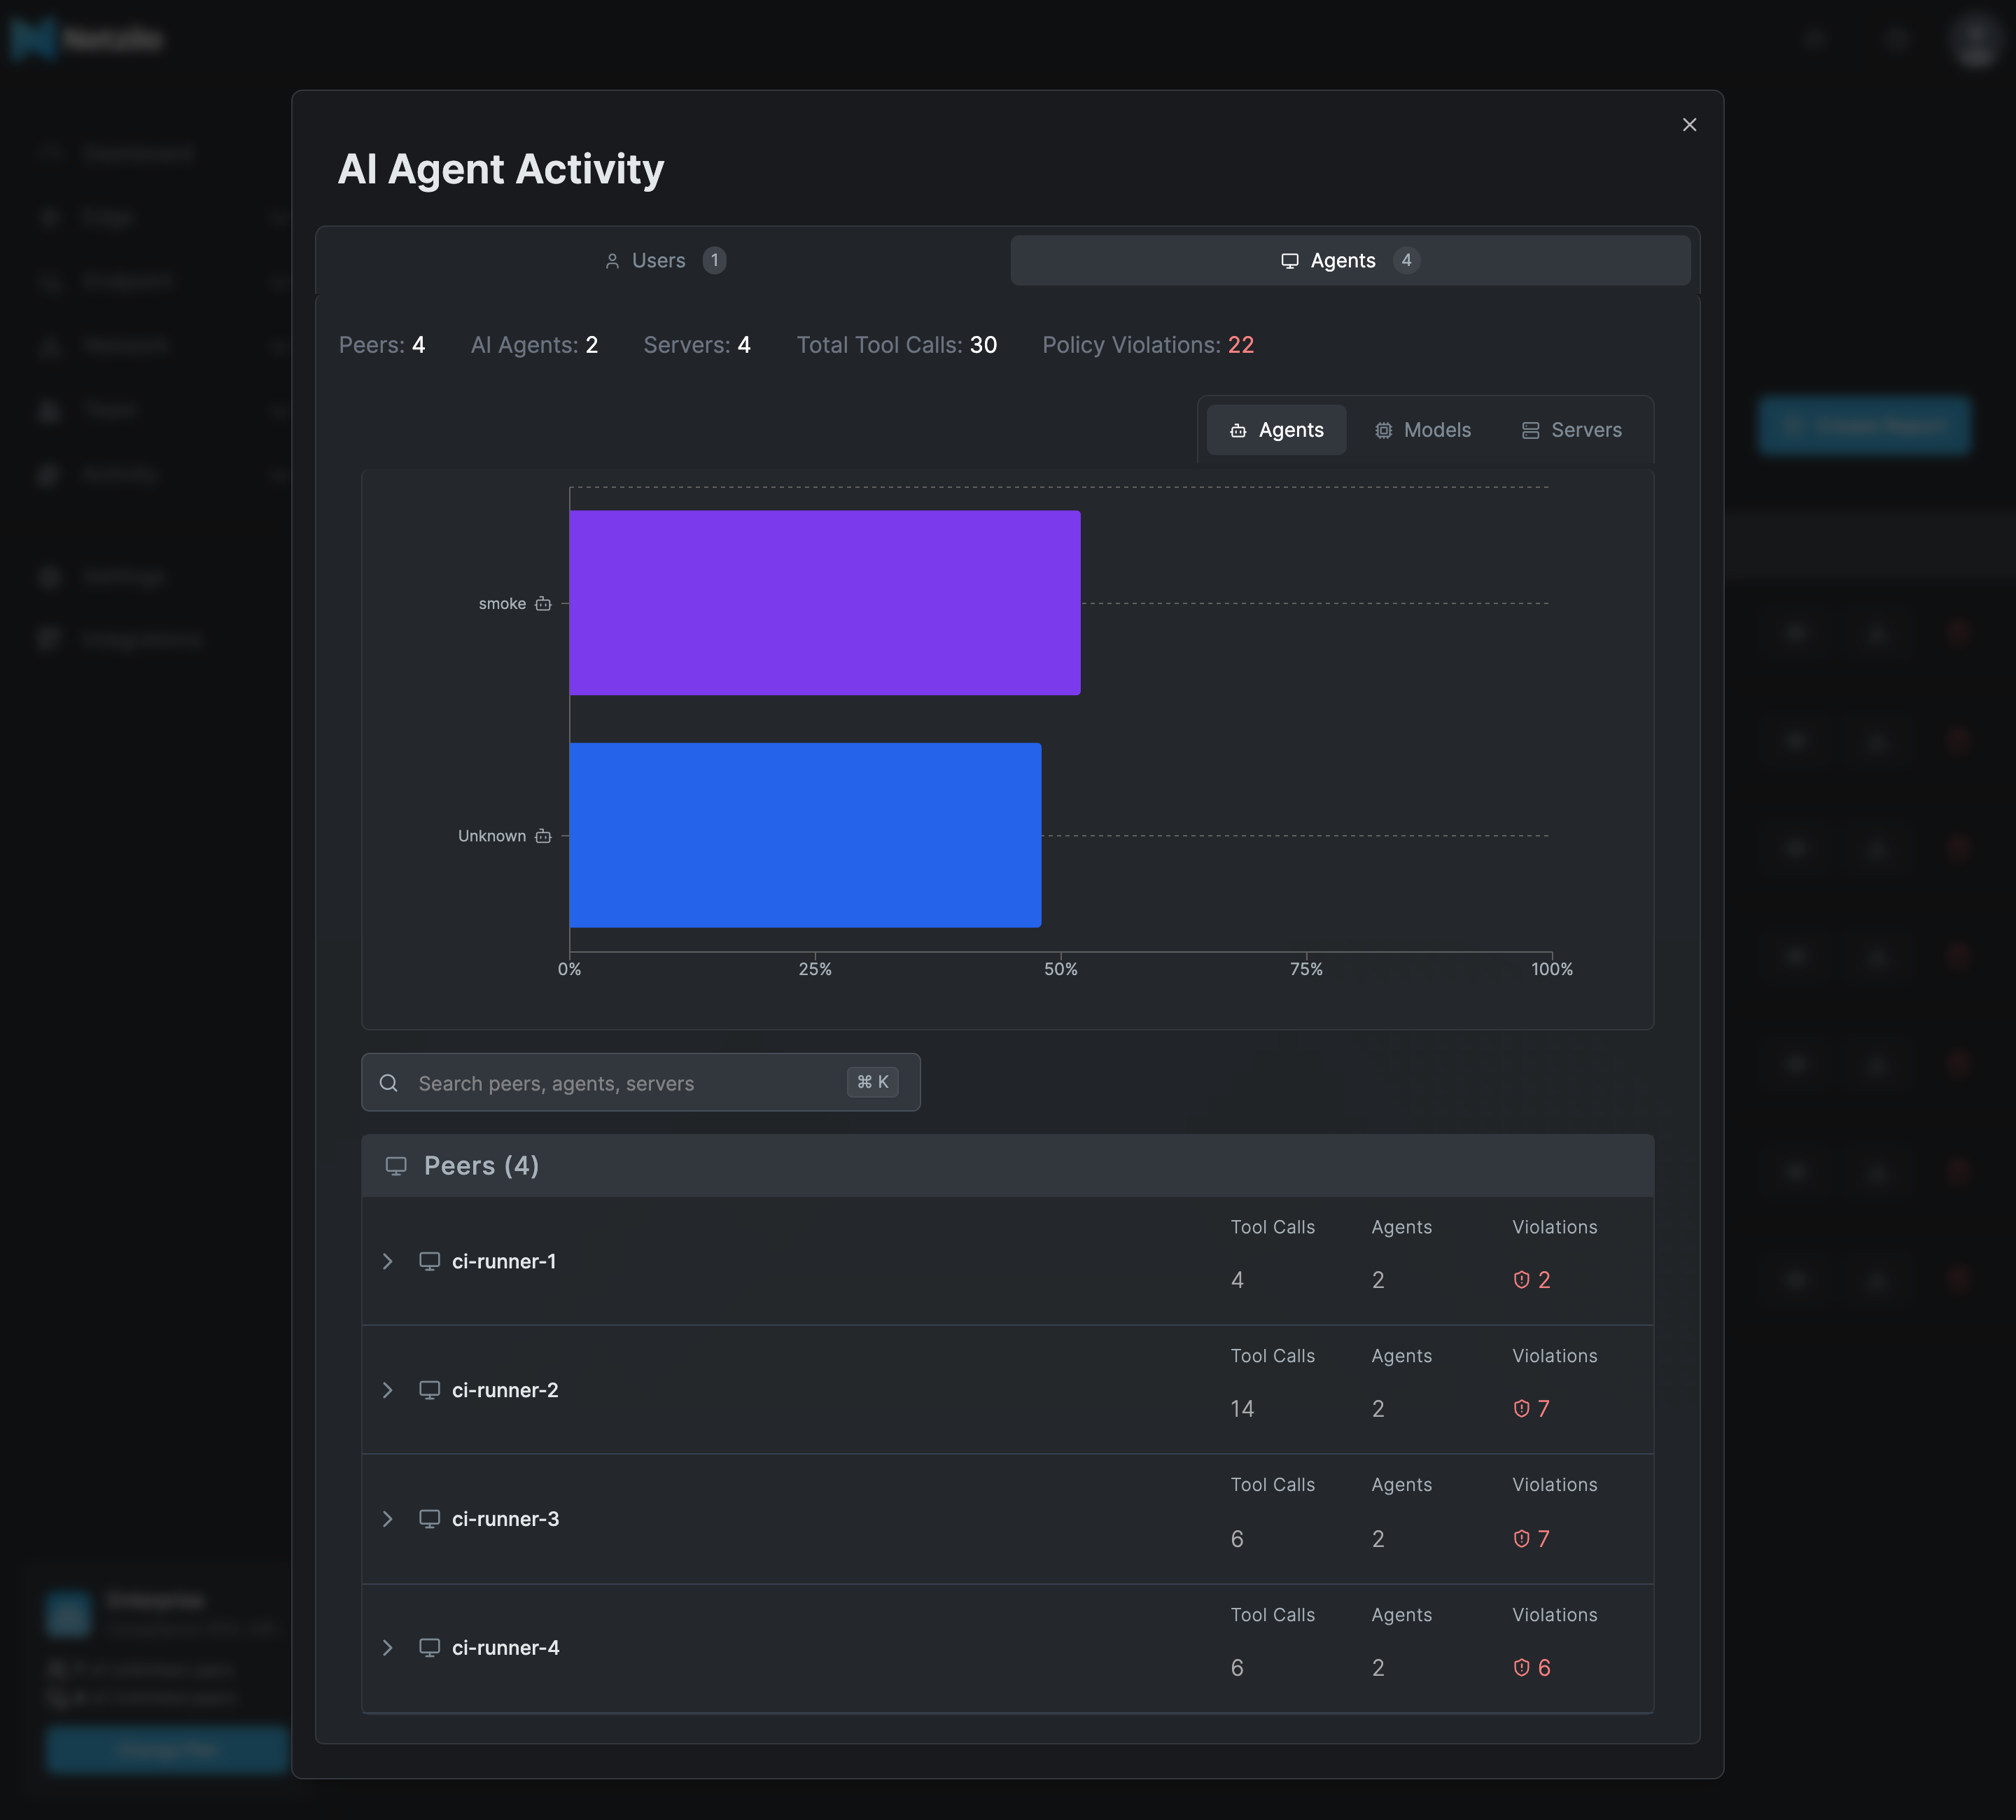Click the blue Unknown bar in chart

tap(805, 835)
